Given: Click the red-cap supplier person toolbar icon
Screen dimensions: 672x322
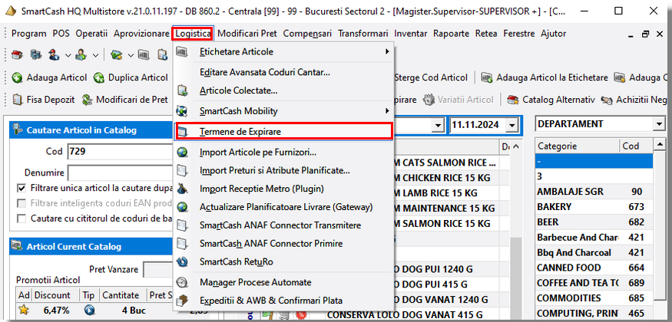Looking at the screenshot, I should (x=55, y=54).
